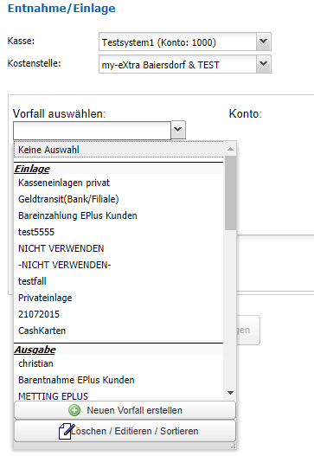
Task: Click the scrollbar down arrow in list
Action: click(230, 393)
